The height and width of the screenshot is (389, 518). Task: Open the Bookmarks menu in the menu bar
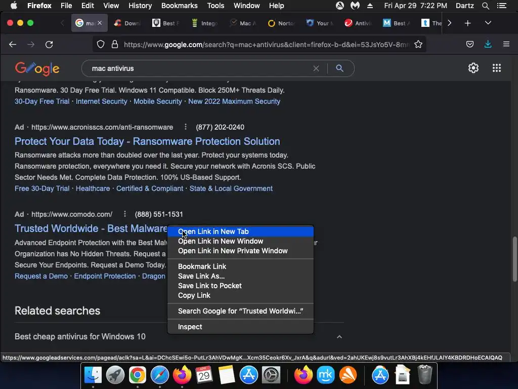(179, 6)
